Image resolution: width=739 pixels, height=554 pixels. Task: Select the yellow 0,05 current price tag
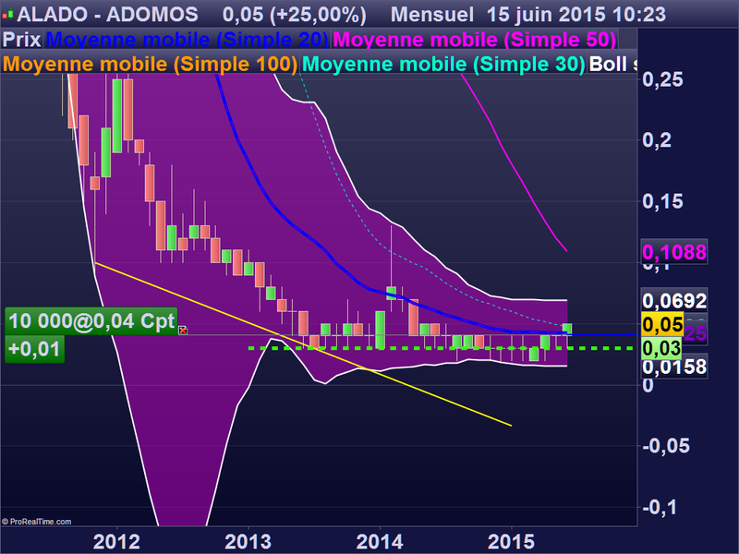point(662,325)
